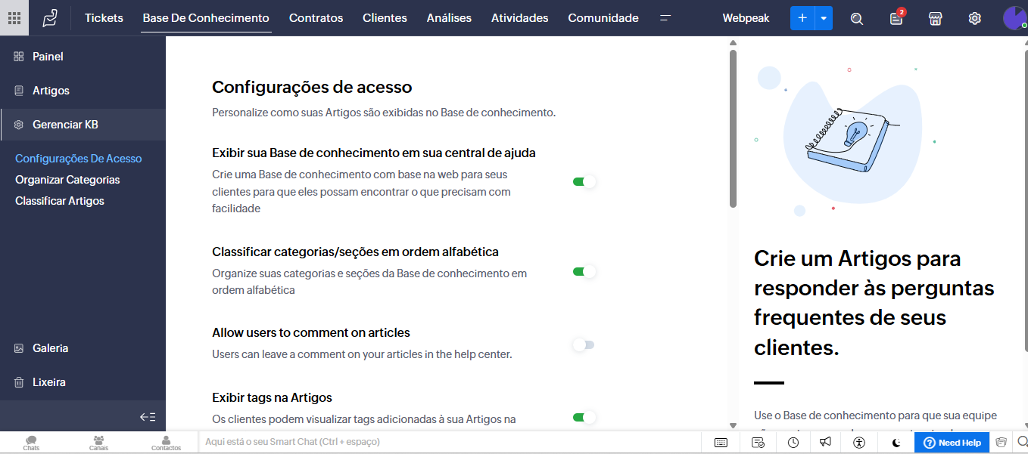Open the notifications icon with badge 2
Image resolution: width=1028 pixels, height=454 pixels.
(x=896, y=19)
